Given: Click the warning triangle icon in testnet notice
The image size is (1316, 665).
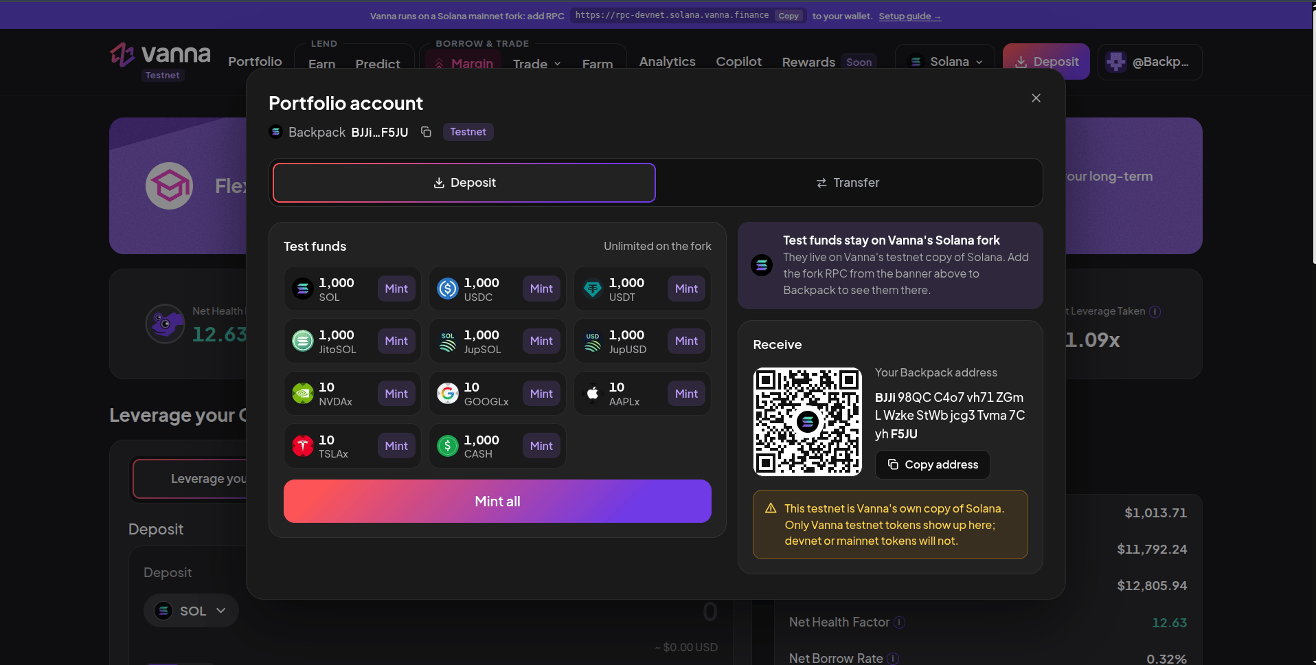Looking at the screenshot, I should [771, 508].
